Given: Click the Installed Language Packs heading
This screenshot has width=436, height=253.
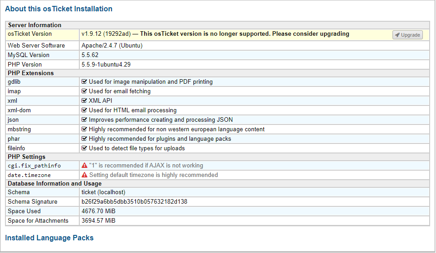Looking at the screenshot, I should click(x=49, y=238).
